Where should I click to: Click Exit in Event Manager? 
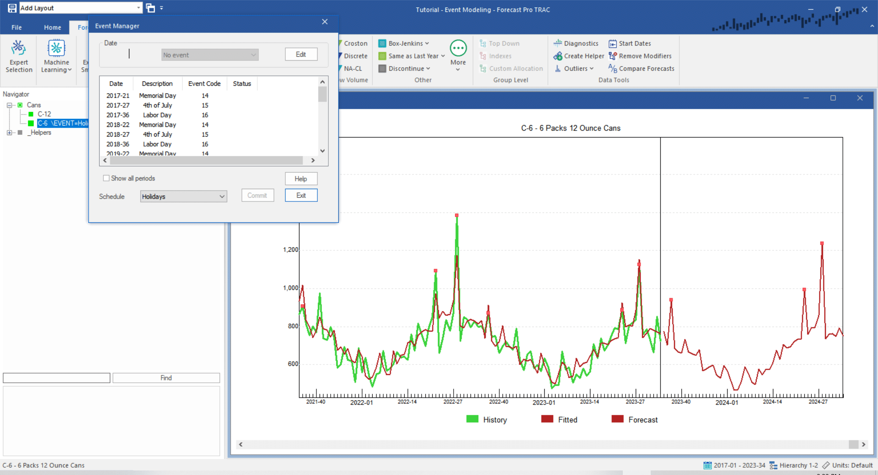pyautogui.click(x=301, y=195)
